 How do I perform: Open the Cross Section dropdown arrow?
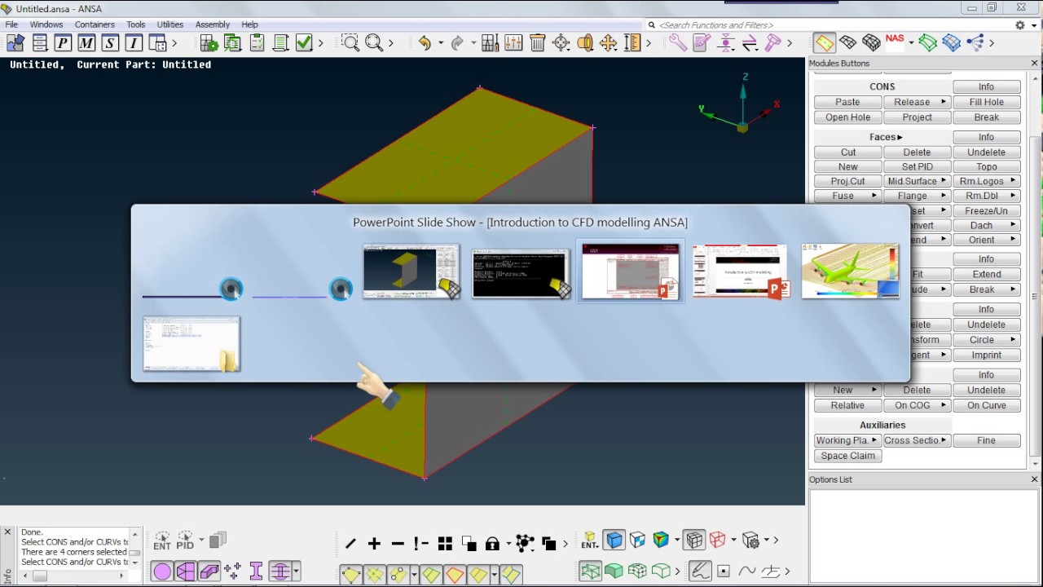click(944, 440)
